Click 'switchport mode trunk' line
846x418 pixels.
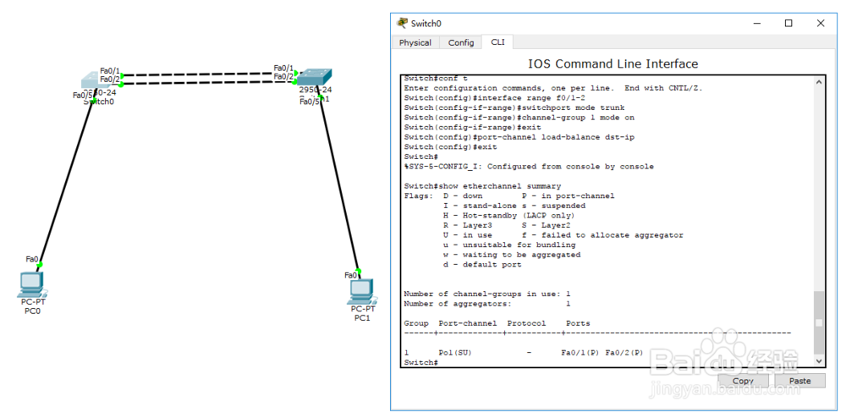point(514,107)
